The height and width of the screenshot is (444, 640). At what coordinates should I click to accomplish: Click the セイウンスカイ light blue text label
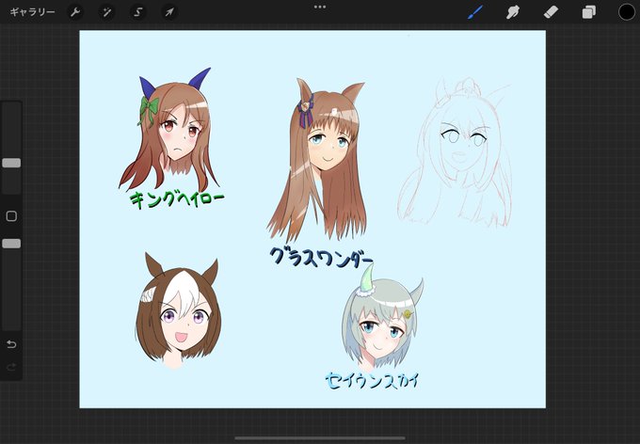point(372,381)
